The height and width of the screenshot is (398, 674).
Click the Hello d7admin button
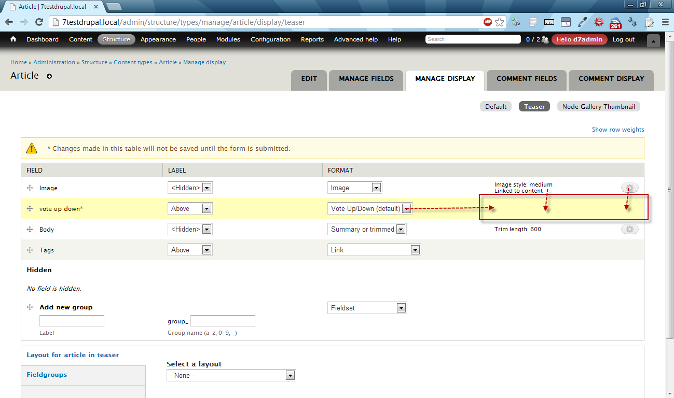[580, 39]
